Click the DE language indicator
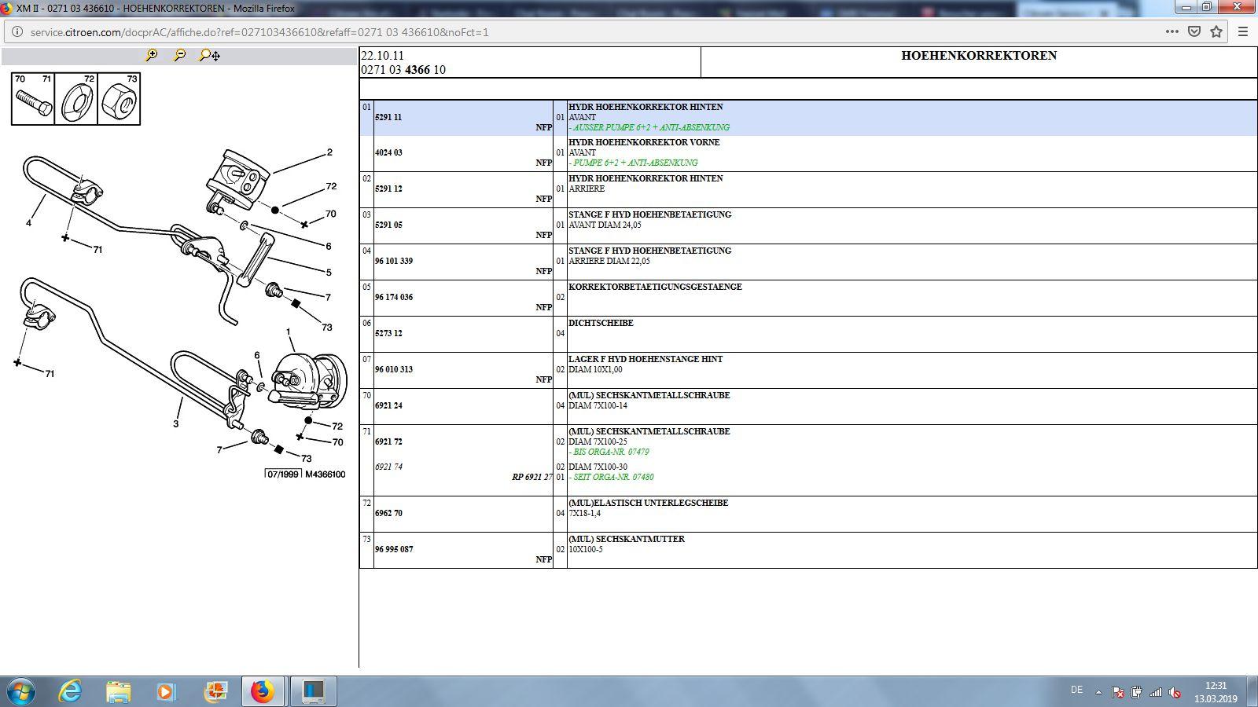 coord(1076,690)
